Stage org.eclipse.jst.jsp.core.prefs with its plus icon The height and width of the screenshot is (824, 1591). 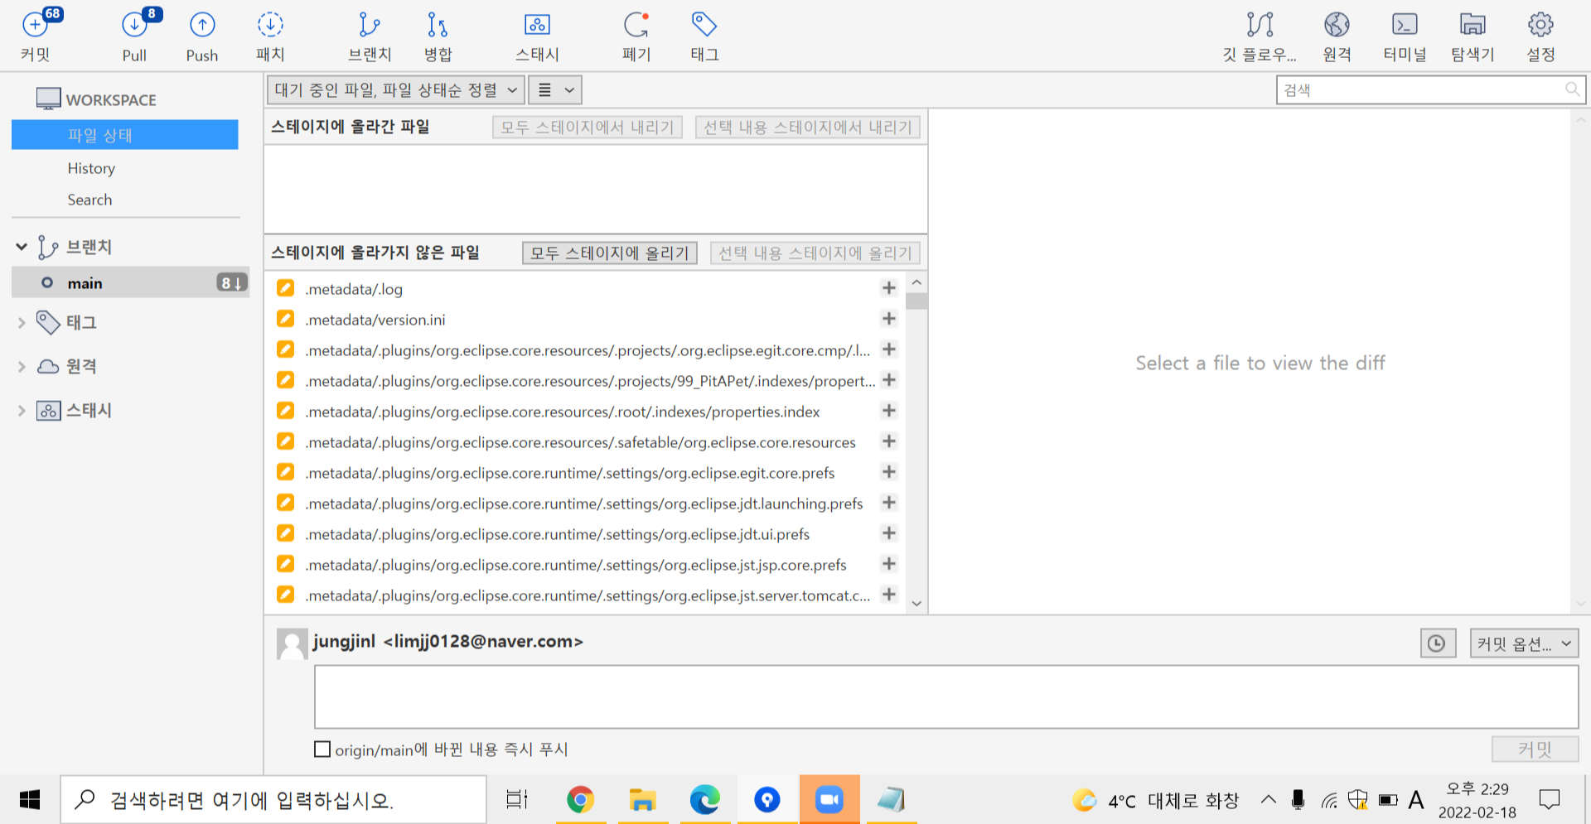point(889,564)
